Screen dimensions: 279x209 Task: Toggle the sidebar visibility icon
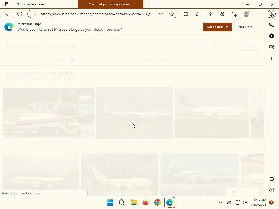click(x=272, y=179)
